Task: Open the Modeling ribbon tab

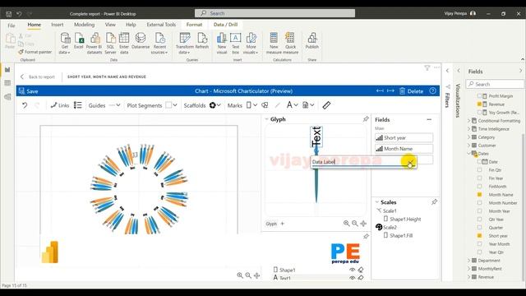Action: point(84,25)
